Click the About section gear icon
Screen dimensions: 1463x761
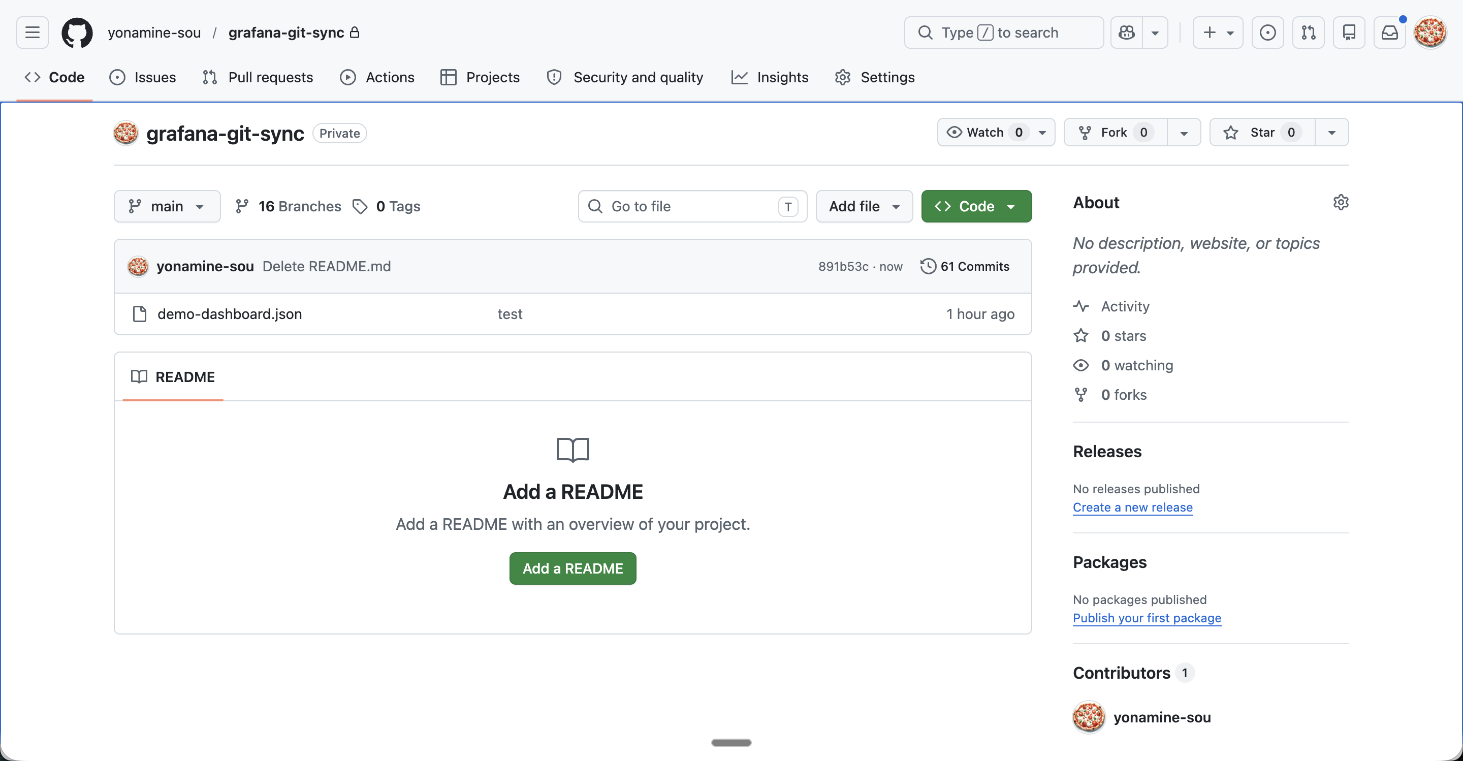click(x=1341, y=202)
